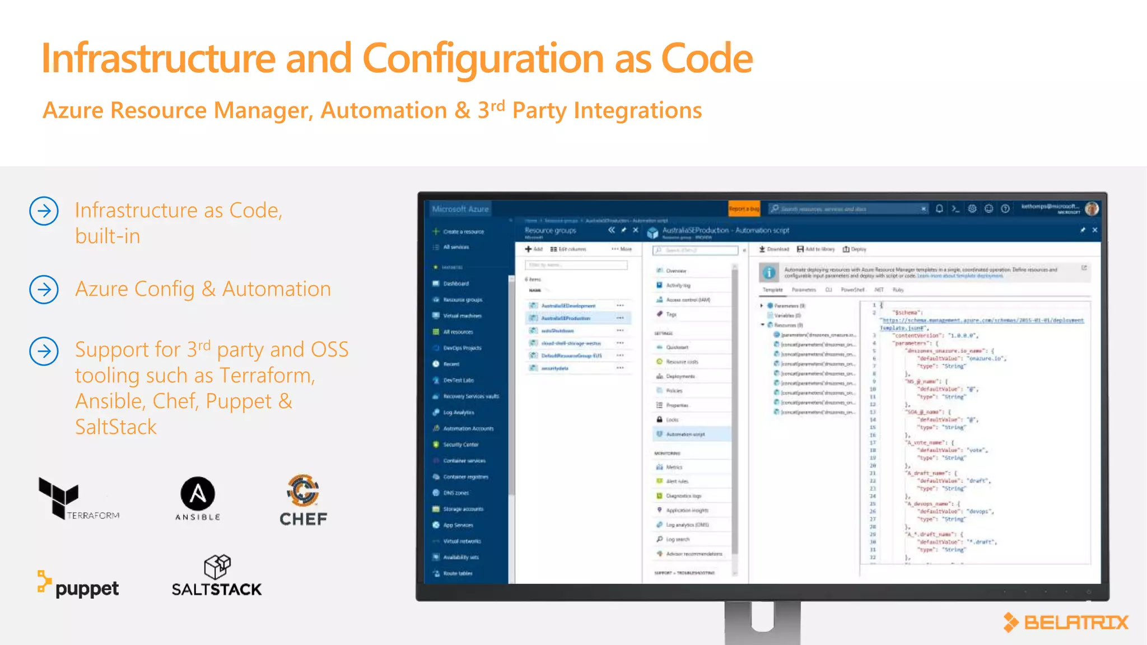Click the Storage accounts icon
Screen dimensions: 1147x645
[436, 509]
